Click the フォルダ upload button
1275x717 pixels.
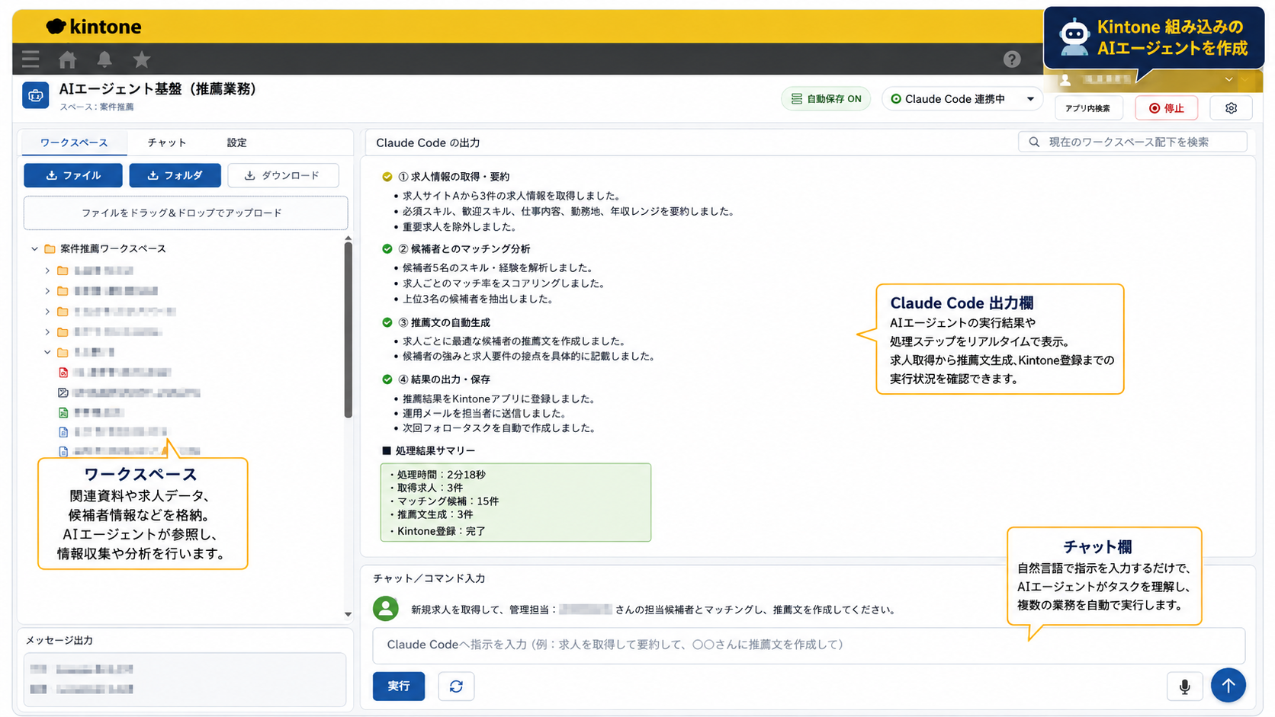pyautogui.click(x=175, y=175)
